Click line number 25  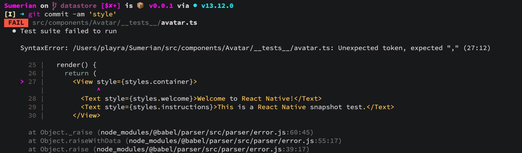32,65
